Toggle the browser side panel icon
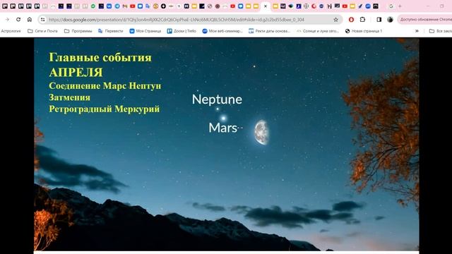This screenshot has width=452, height=254. pos(379,20)
